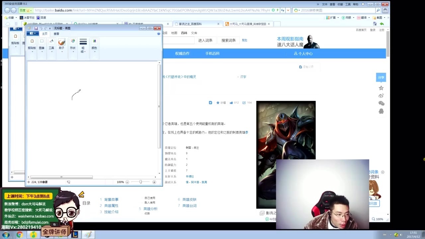
Task: Click the zoom in plus button in Paint
Action: click(154, 182)
